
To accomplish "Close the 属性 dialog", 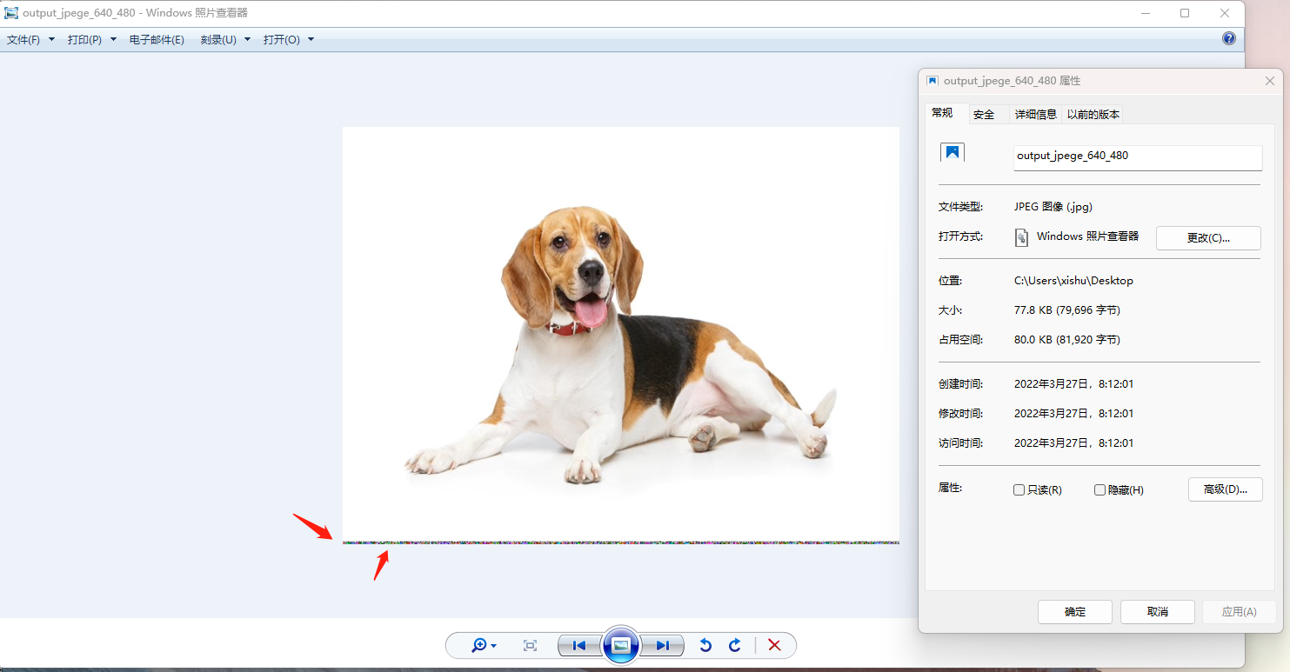I will point(1270,81).
